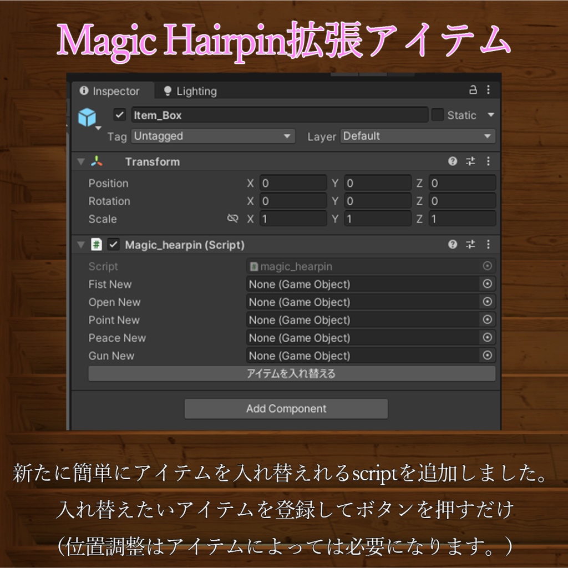
Task: Select the Inspector tab
Action: coord(113,90)
